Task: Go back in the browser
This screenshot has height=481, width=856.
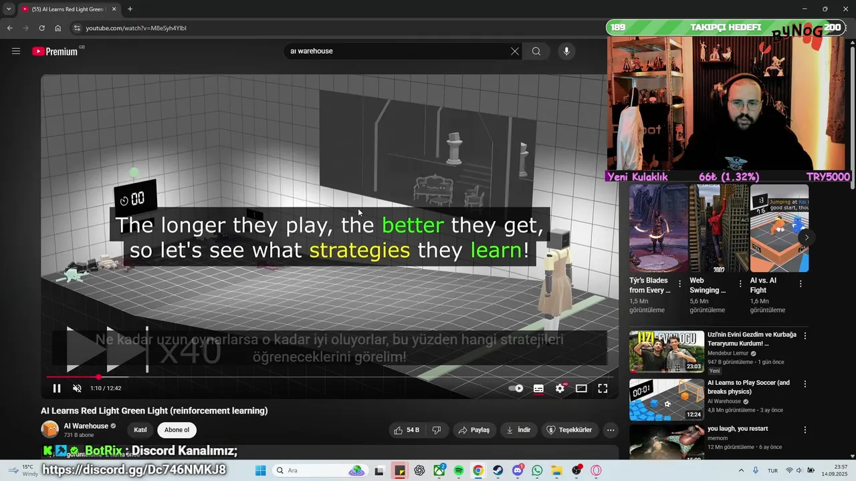Action: pos(9,28)
